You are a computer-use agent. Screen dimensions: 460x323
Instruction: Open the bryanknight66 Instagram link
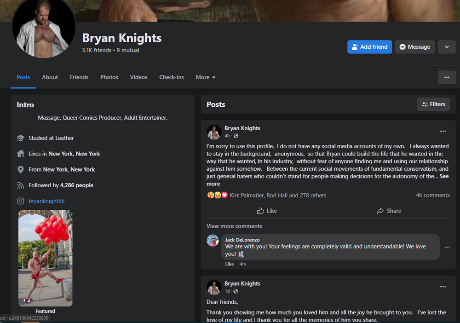coord(46,201)
